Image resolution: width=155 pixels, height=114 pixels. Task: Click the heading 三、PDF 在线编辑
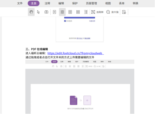point(37,49)
